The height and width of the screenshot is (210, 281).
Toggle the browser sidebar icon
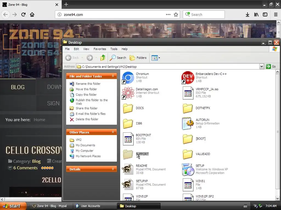click(x=265, y=15)
